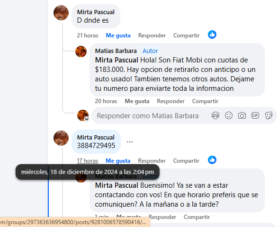This screenshot has width=278, height=227.
Task: Share the 3884729495 comment
Action: [186, 161]
